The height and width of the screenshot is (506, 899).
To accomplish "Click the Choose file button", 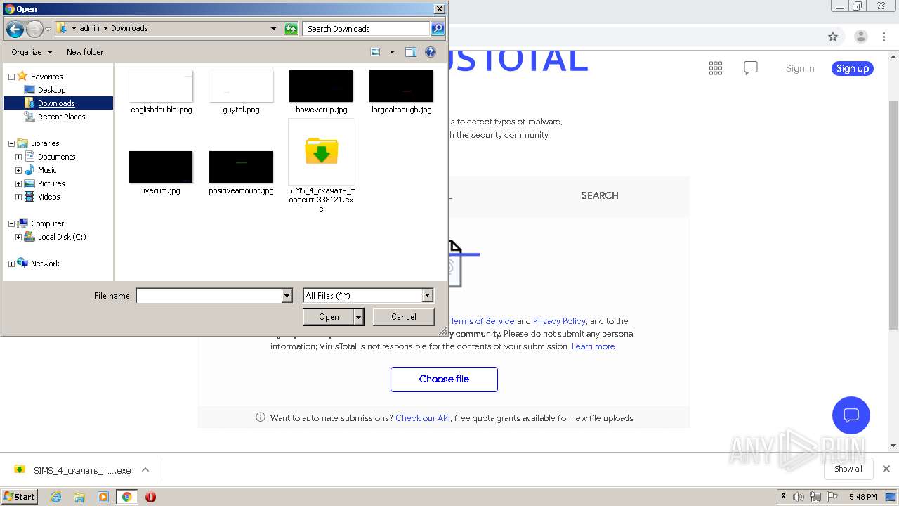I will (444, 379).
